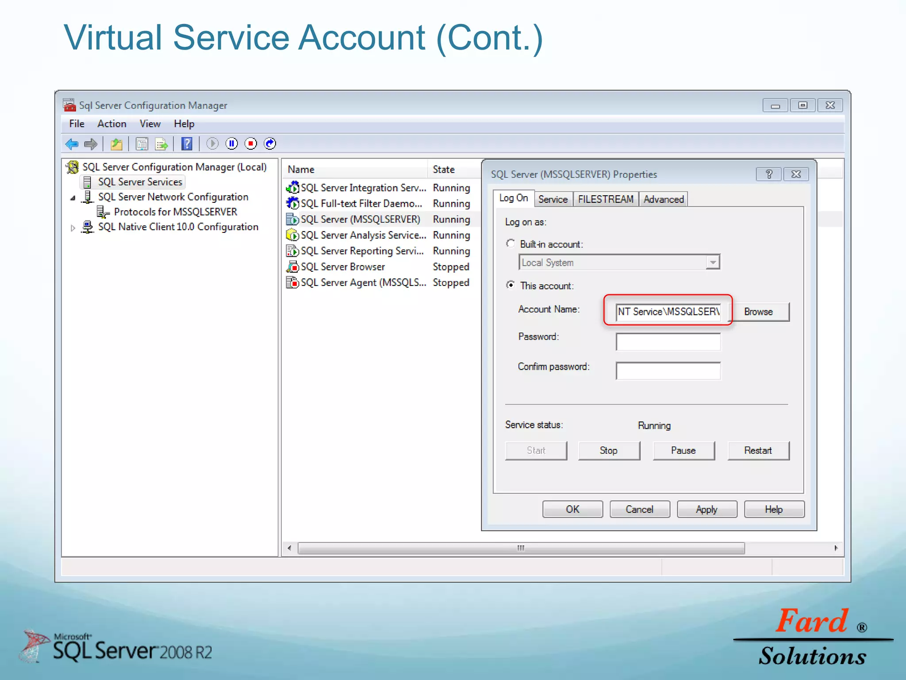Click the OK button
The height and width of the screenshot is (680, 906).
pyautogui.click(x=572, y=510)
